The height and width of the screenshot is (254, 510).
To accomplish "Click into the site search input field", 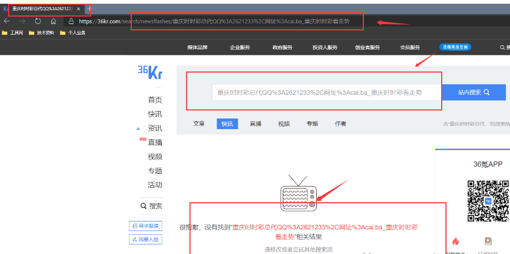I will click(327, 92).
